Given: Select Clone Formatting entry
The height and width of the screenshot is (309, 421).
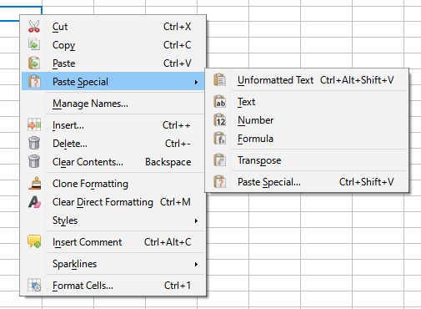Looking at the screenshot, I should pyautogui.click(x=113, y=184).
